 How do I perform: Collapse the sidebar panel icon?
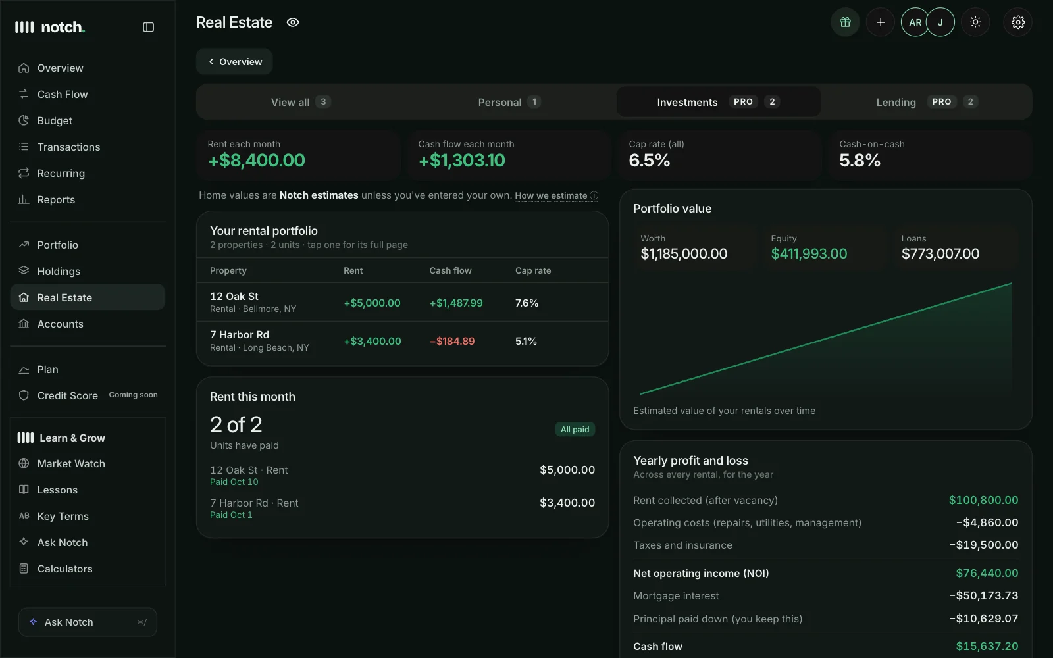pyautogui.click(x=148, y=27)
